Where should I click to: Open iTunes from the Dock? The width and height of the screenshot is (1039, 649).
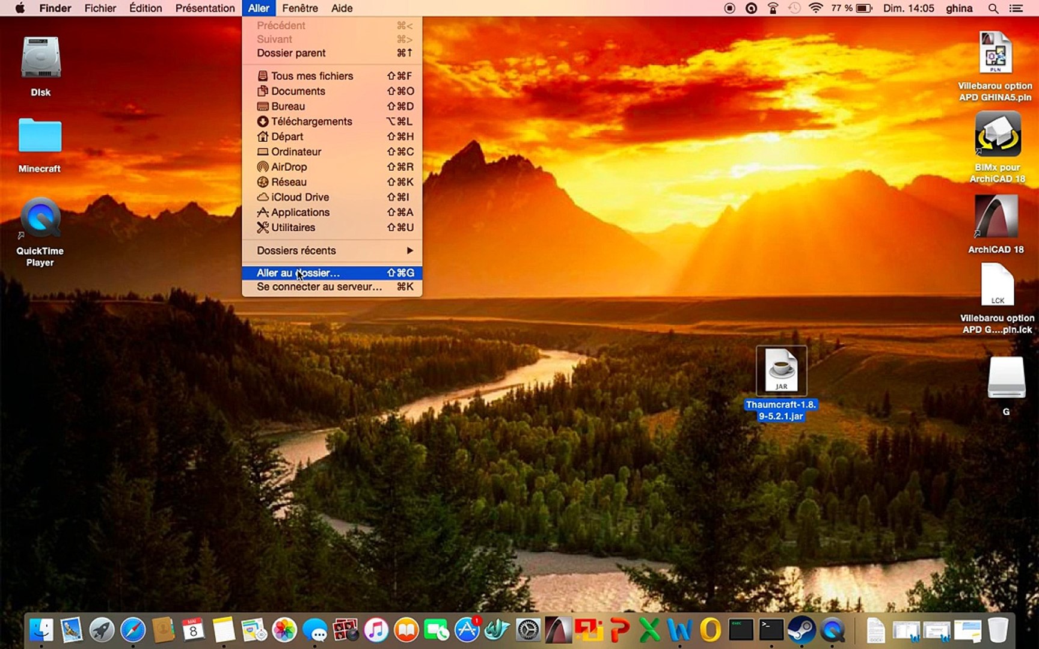tap(376, 630)
